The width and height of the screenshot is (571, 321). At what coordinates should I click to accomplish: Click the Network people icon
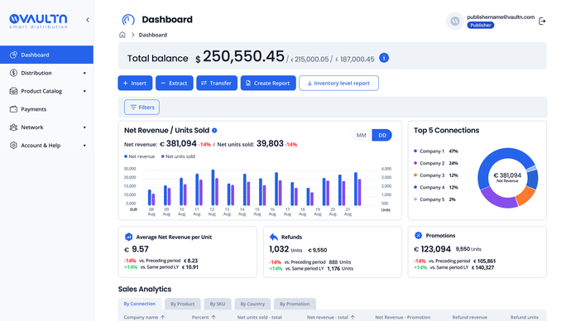[13, 127]
